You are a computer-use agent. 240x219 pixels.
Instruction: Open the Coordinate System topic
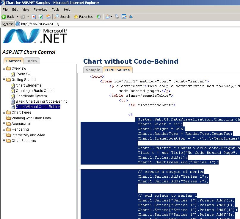pos(32,96)
